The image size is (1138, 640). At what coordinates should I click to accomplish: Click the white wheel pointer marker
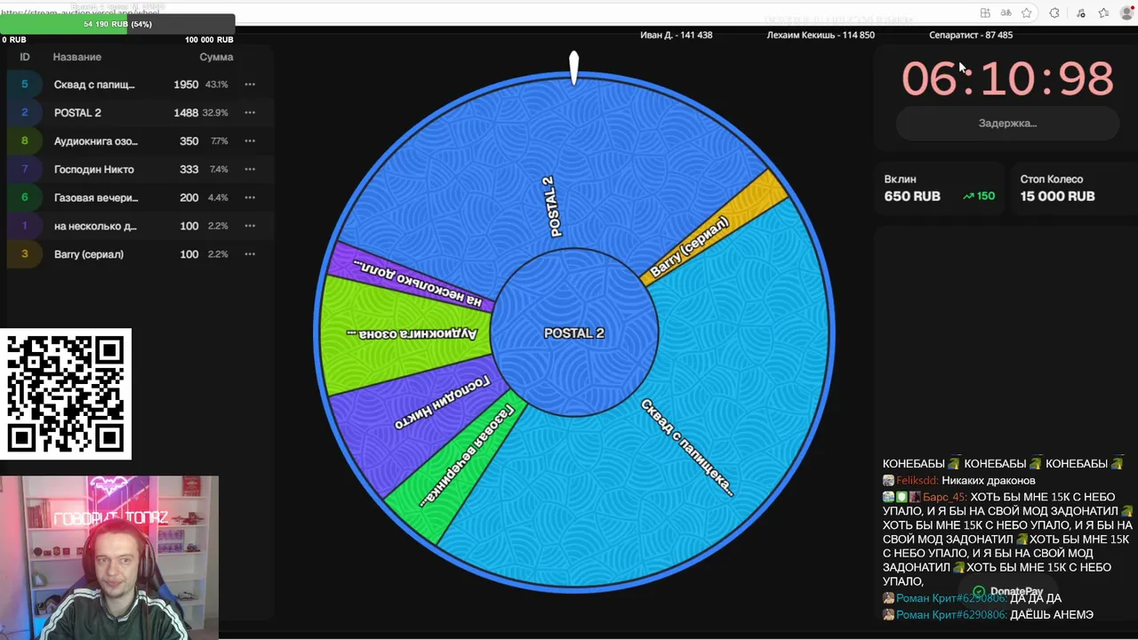tap(573, 68)
